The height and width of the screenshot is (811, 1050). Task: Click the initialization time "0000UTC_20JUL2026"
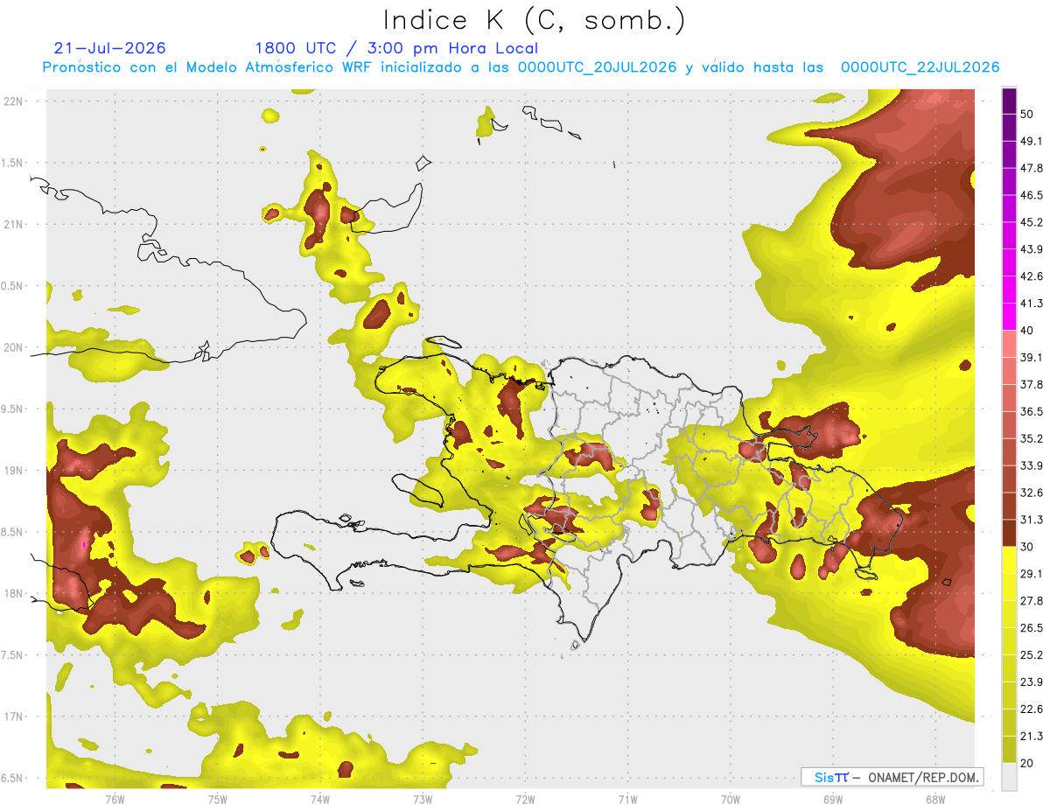(x=597, y=67)
